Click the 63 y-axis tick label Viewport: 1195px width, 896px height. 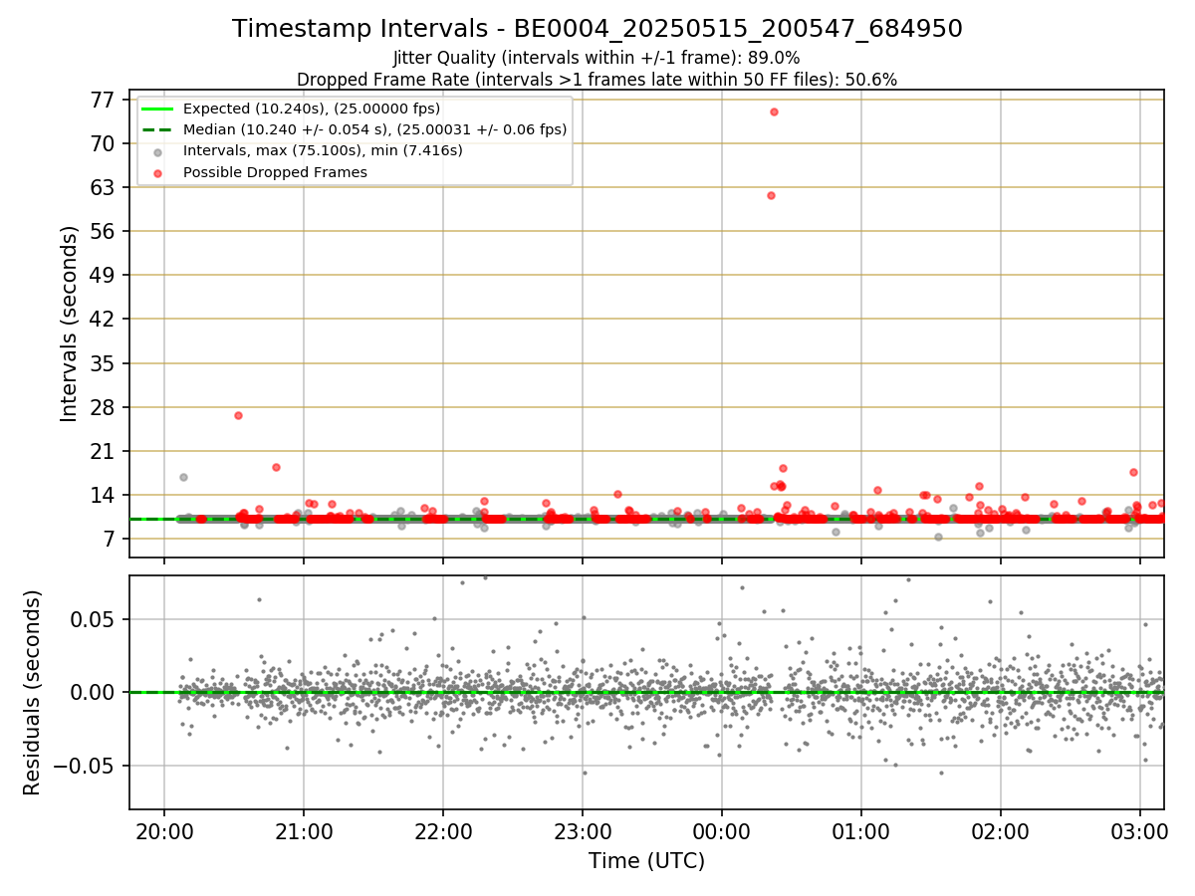[x=103, y=187]
